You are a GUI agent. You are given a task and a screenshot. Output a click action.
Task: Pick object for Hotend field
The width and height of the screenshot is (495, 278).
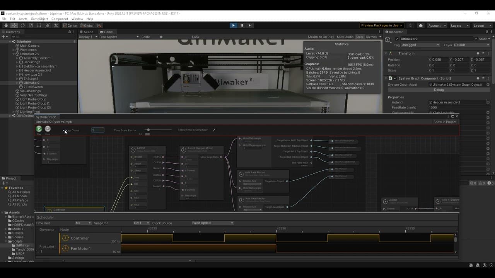click(488, 102)
